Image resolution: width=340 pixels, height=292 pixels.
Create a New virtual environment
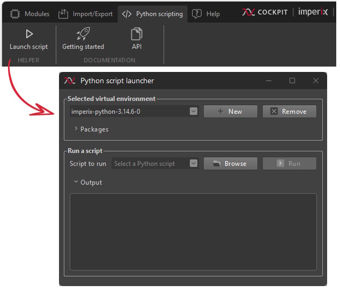(231, 111)
